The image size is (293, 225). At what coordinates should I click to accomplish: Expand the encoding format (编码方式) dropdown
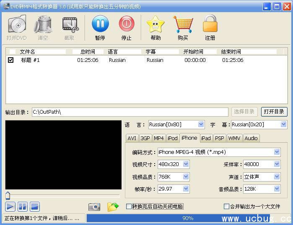pos(277,152)
